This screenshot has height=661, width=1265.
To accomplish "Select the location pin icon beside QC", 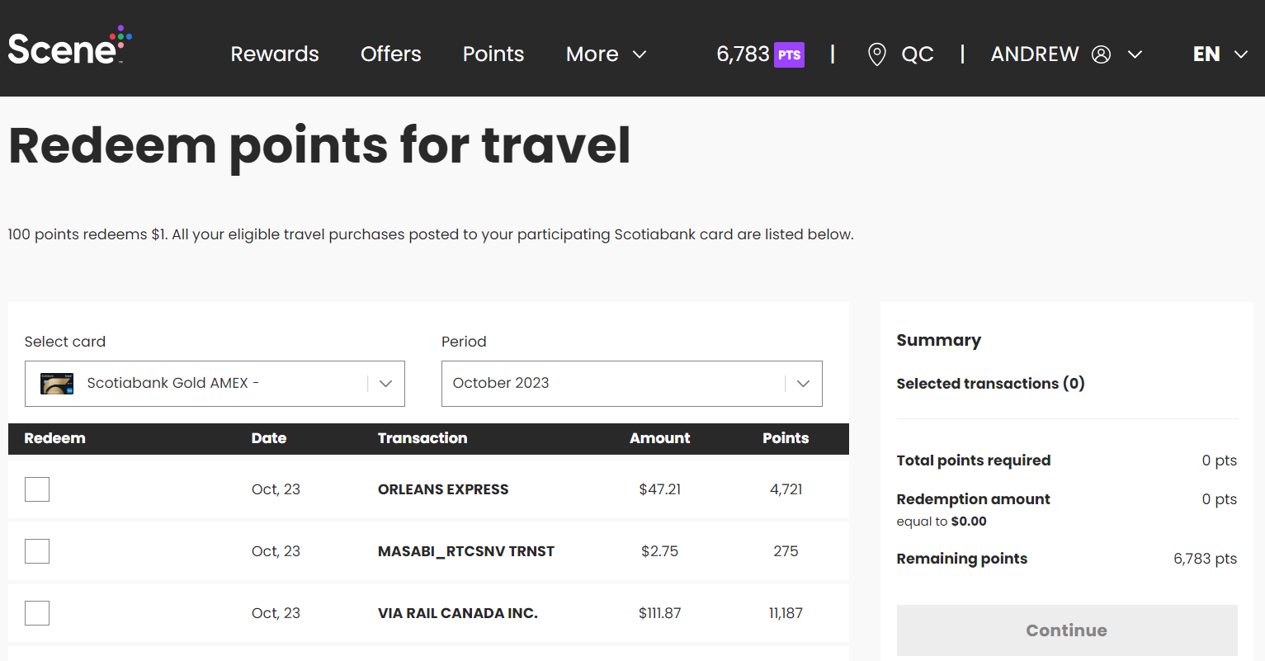I will 876,54.
